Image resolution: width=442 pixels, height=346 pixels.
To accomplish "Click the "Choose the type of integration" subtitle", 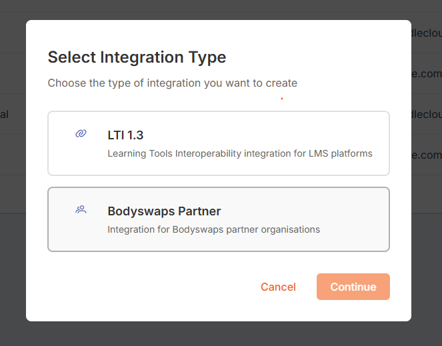I will click(172, 83).
